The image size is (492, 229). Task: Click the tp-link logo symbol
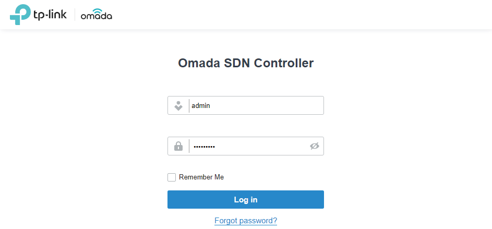(20, 14)
